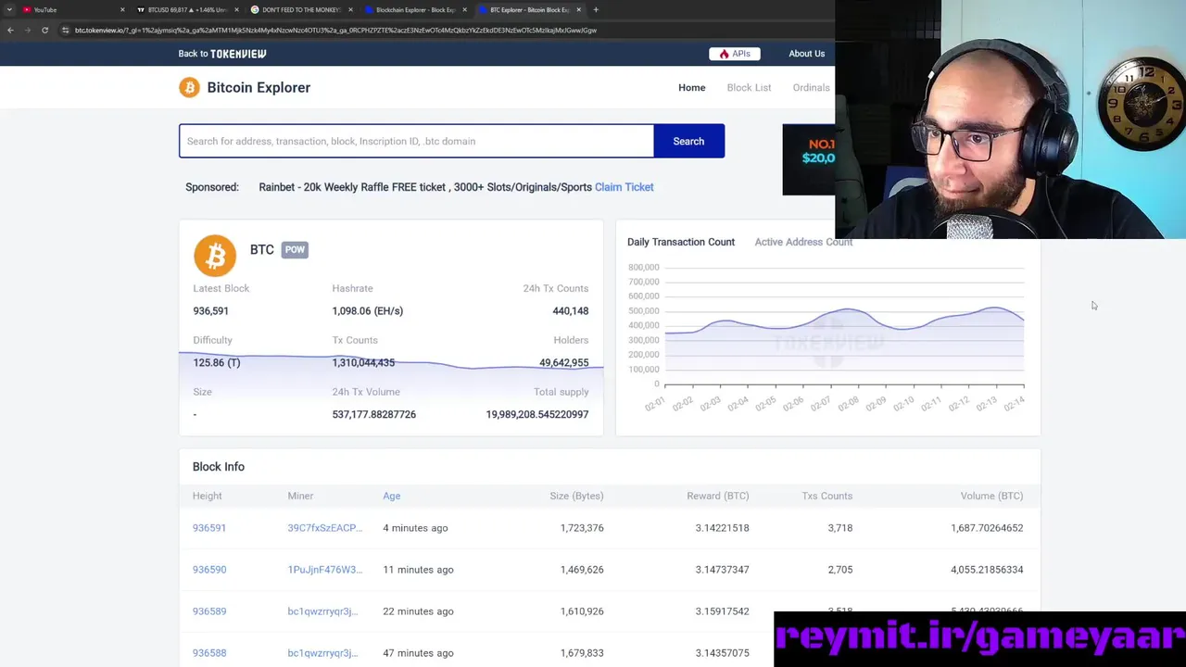Image resolution: width=1186 pixels, height=667 pixels.
Task: Open the About Us link
Action: [x=806, y=54]
